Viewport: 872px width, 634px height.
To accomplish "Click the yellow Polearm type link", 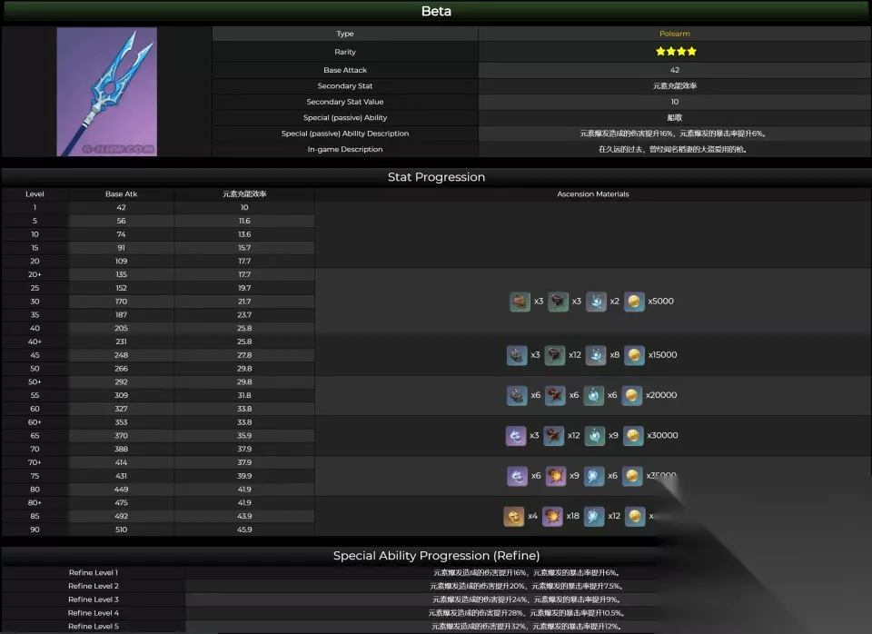I will click(675, 34).
